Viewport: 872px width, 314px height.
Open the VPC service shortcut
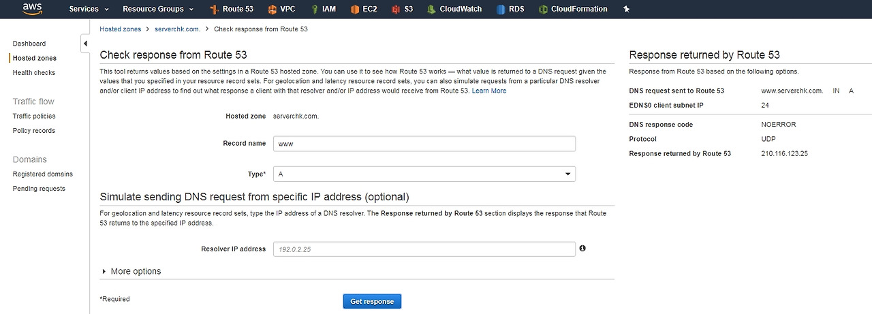click(281, 9)
